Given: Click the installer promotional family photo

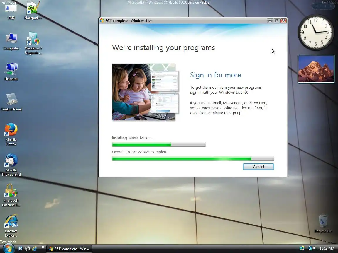Looking at the screenshot, I should point(146,92).
